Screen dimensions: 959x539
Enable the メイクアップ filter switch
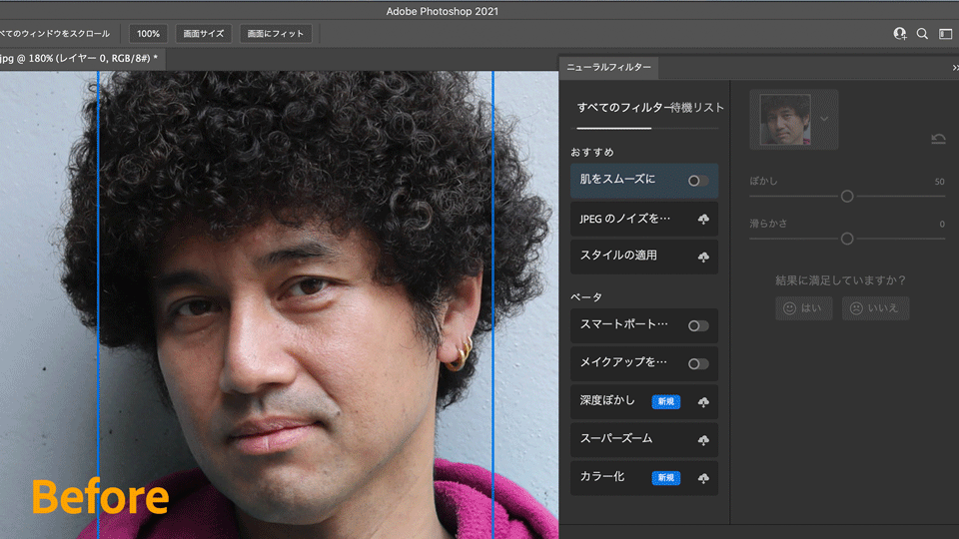tap(698, 364)
